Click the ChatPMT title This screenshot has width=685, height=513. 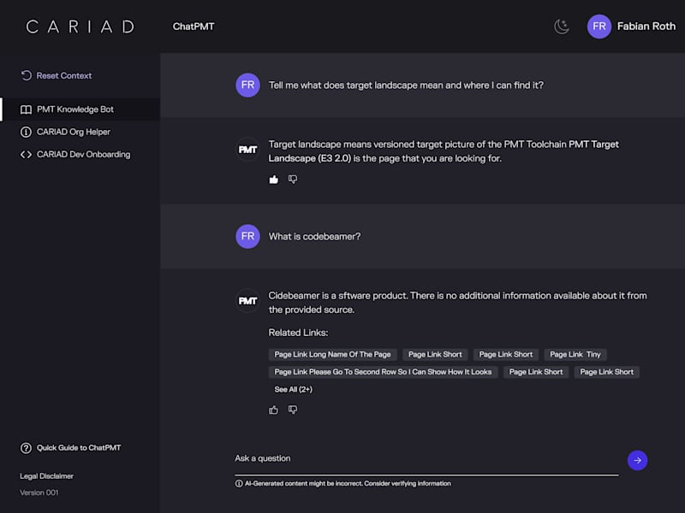(194, 27)
